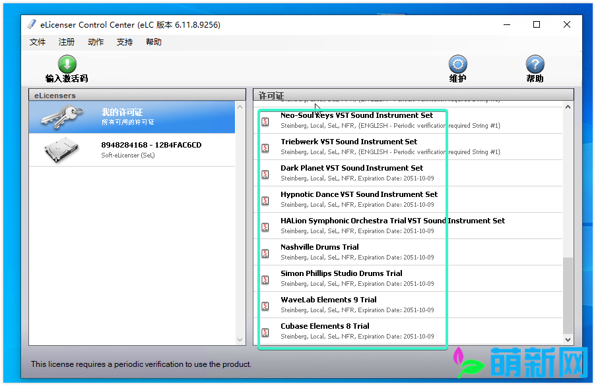Click license icon beside Nashville Drums Trial
The height and width of the screenshot is (386, 596).
tap(265, 254)
